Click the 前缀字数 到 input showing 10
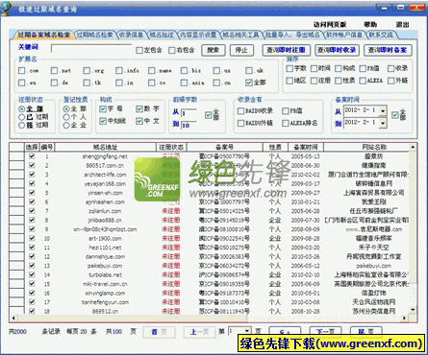Screen dimensions: 428x355 189,125
